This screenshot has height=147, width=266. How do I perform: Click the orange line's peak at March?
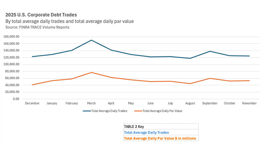[92, 72]
